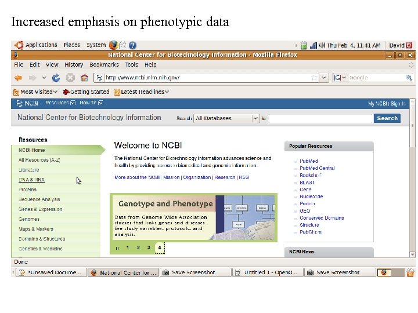Click the Genotype and Phenotype banner image
The image size is (418, 313).
193,218
